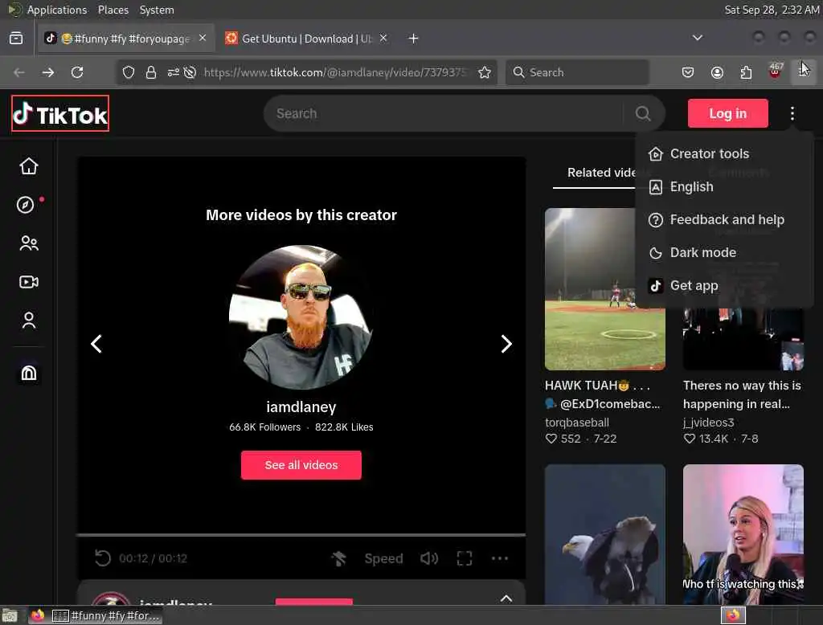Open the Firefox tracking protection shield icon

[x=129, y=72]
